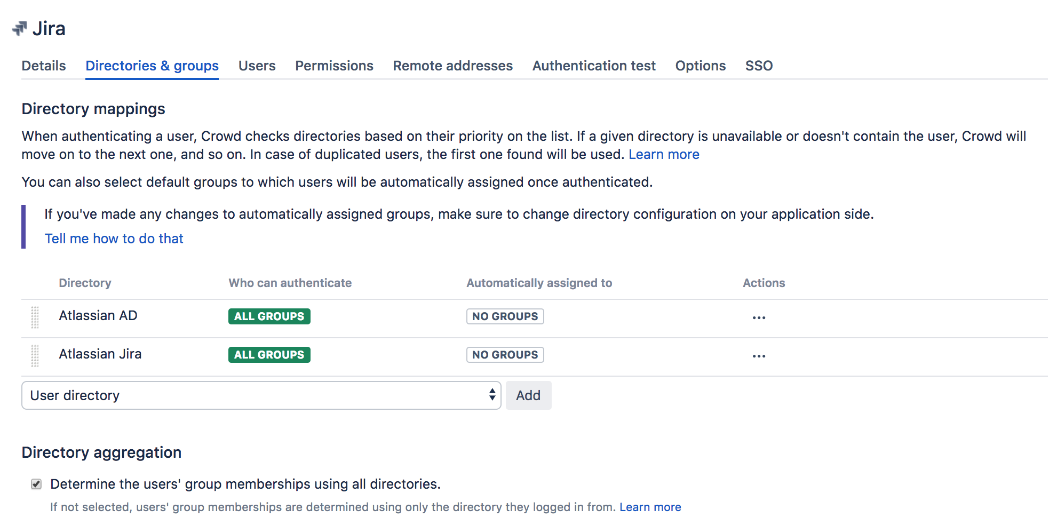Click ALL GROUPS badge for Atlassian Jira
The image size is (1049, 525).
(269, 355)
